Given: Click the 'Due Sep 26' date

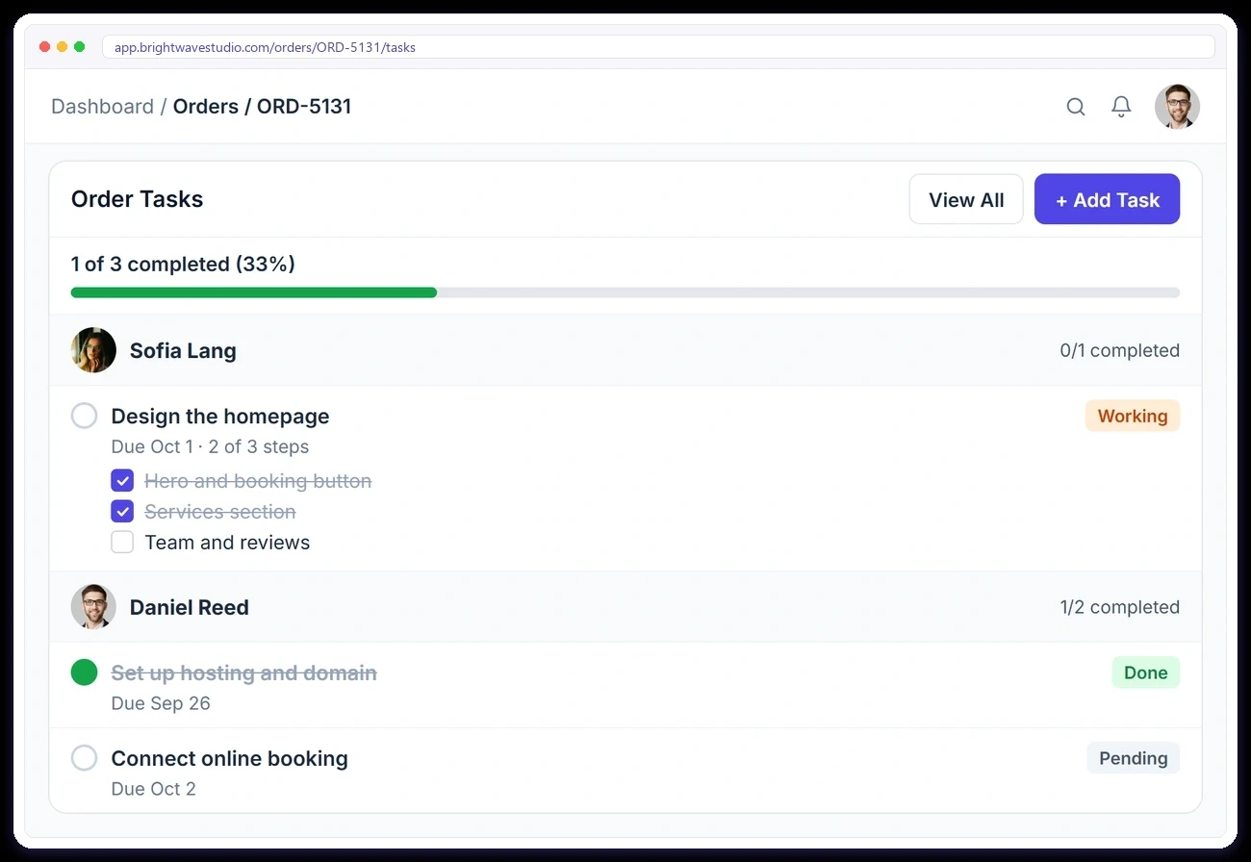Looking at the screenshot, I should coord(161,703).
